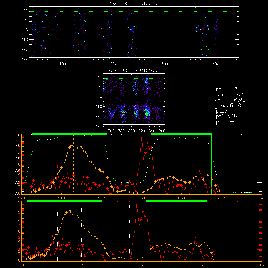
Task: Click the 'ipt1 546' parameter line
Action: tap(226, 116)
